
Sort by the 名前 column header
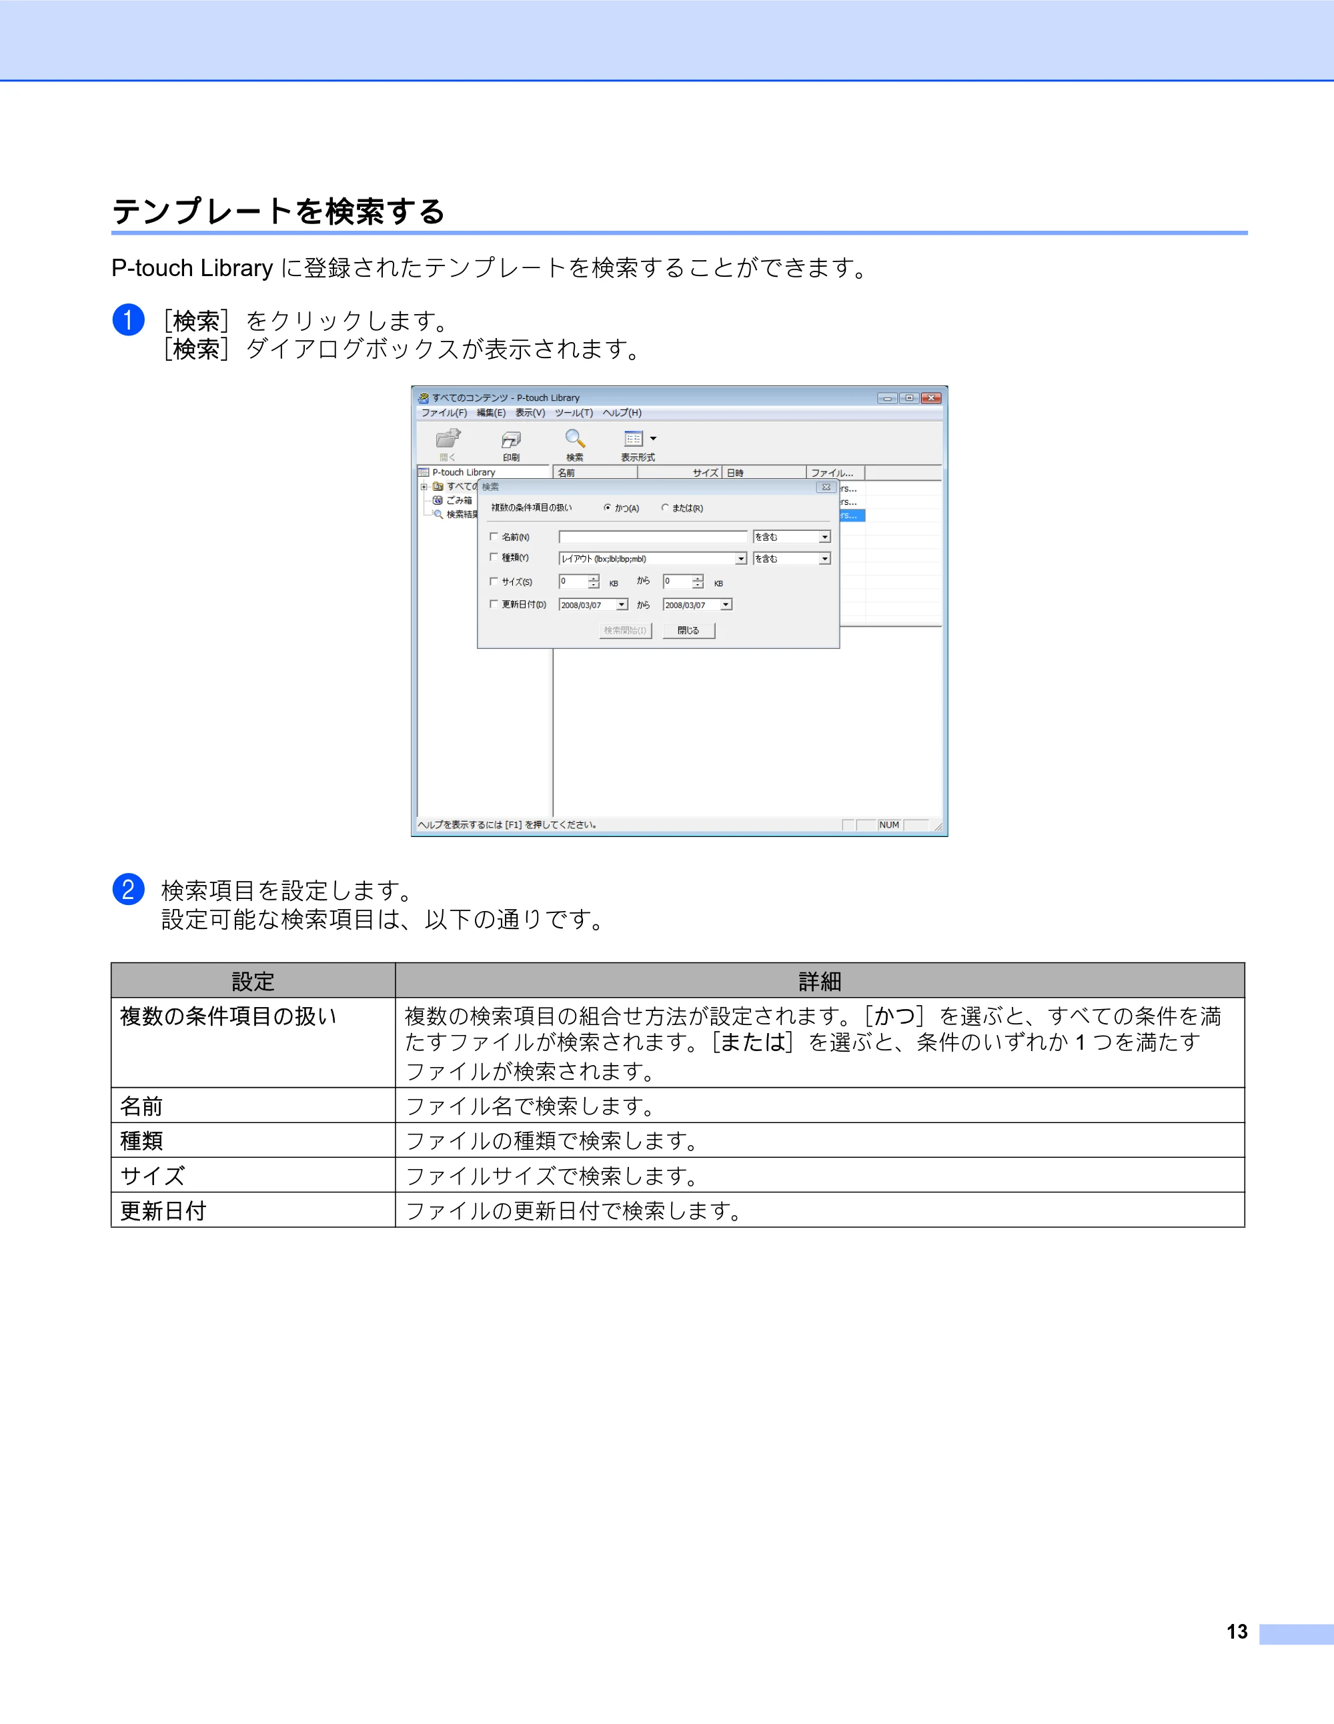pyautogui.click(x=595, y=473)
